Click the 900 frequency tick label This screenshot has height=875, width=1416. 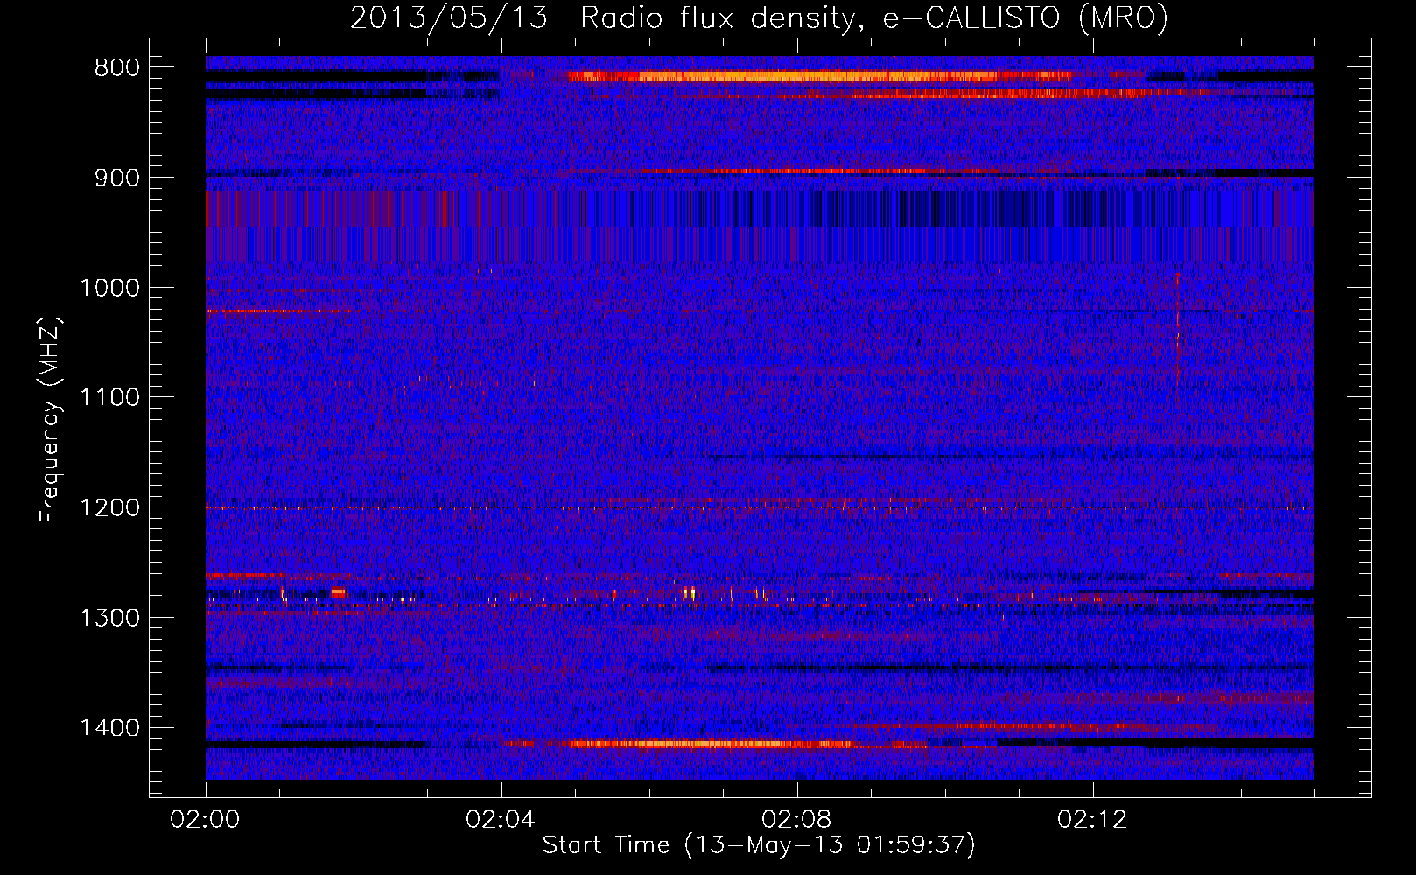117,178
